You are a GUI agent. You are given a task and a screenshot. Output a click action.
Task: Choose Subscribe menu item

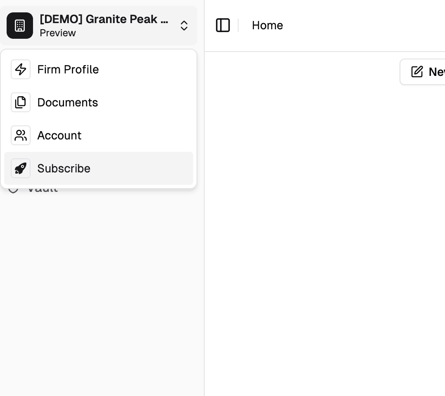click(x=99, y=168)
